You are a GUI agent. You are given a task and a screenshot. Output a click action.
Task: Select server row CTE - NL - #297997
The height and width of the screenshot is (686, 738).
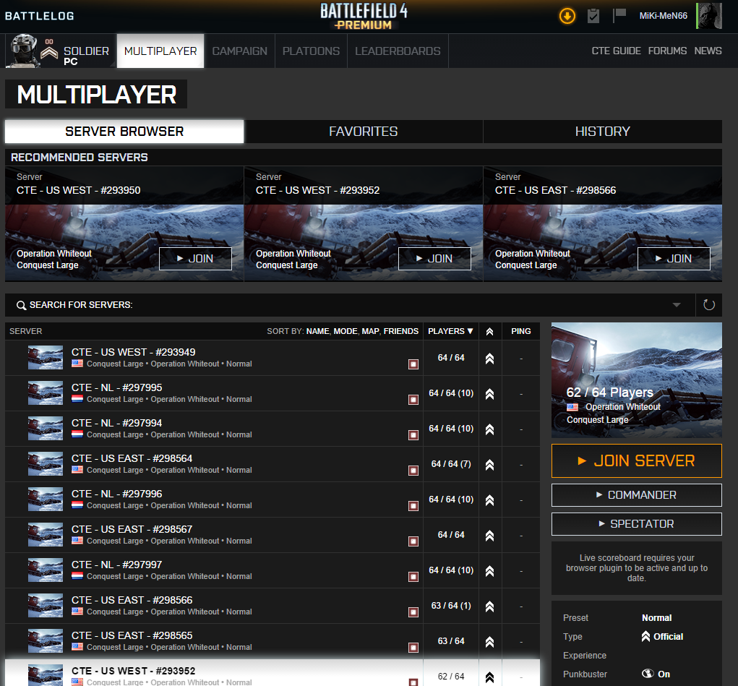[x=272, y=570]
